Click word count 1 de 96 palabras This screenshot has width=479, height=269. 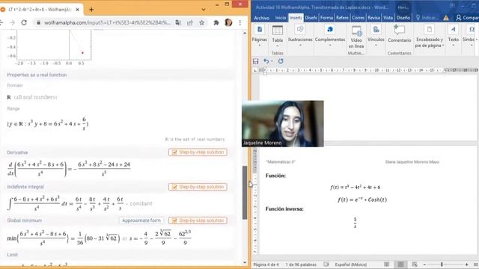tap(301, 265)
